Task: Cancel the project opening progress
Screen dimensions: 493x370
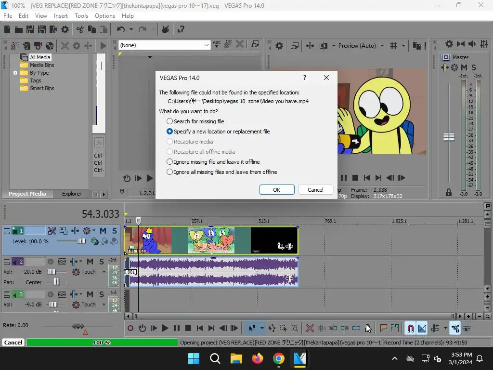Action: pos(13,343)
